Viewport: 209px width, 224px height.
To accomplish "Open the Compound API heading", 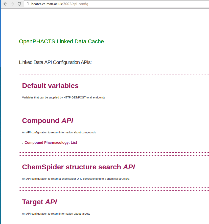I will (x=48, y=120).
